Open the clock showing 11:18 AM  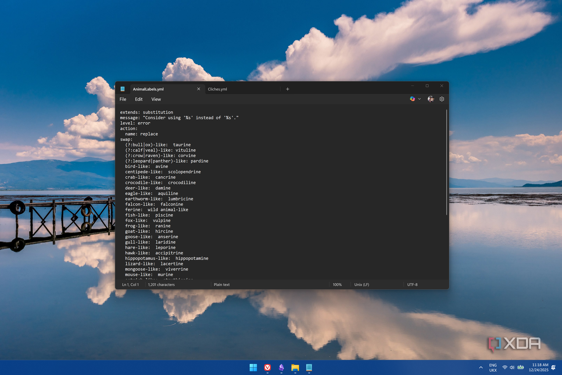[539, 367]
